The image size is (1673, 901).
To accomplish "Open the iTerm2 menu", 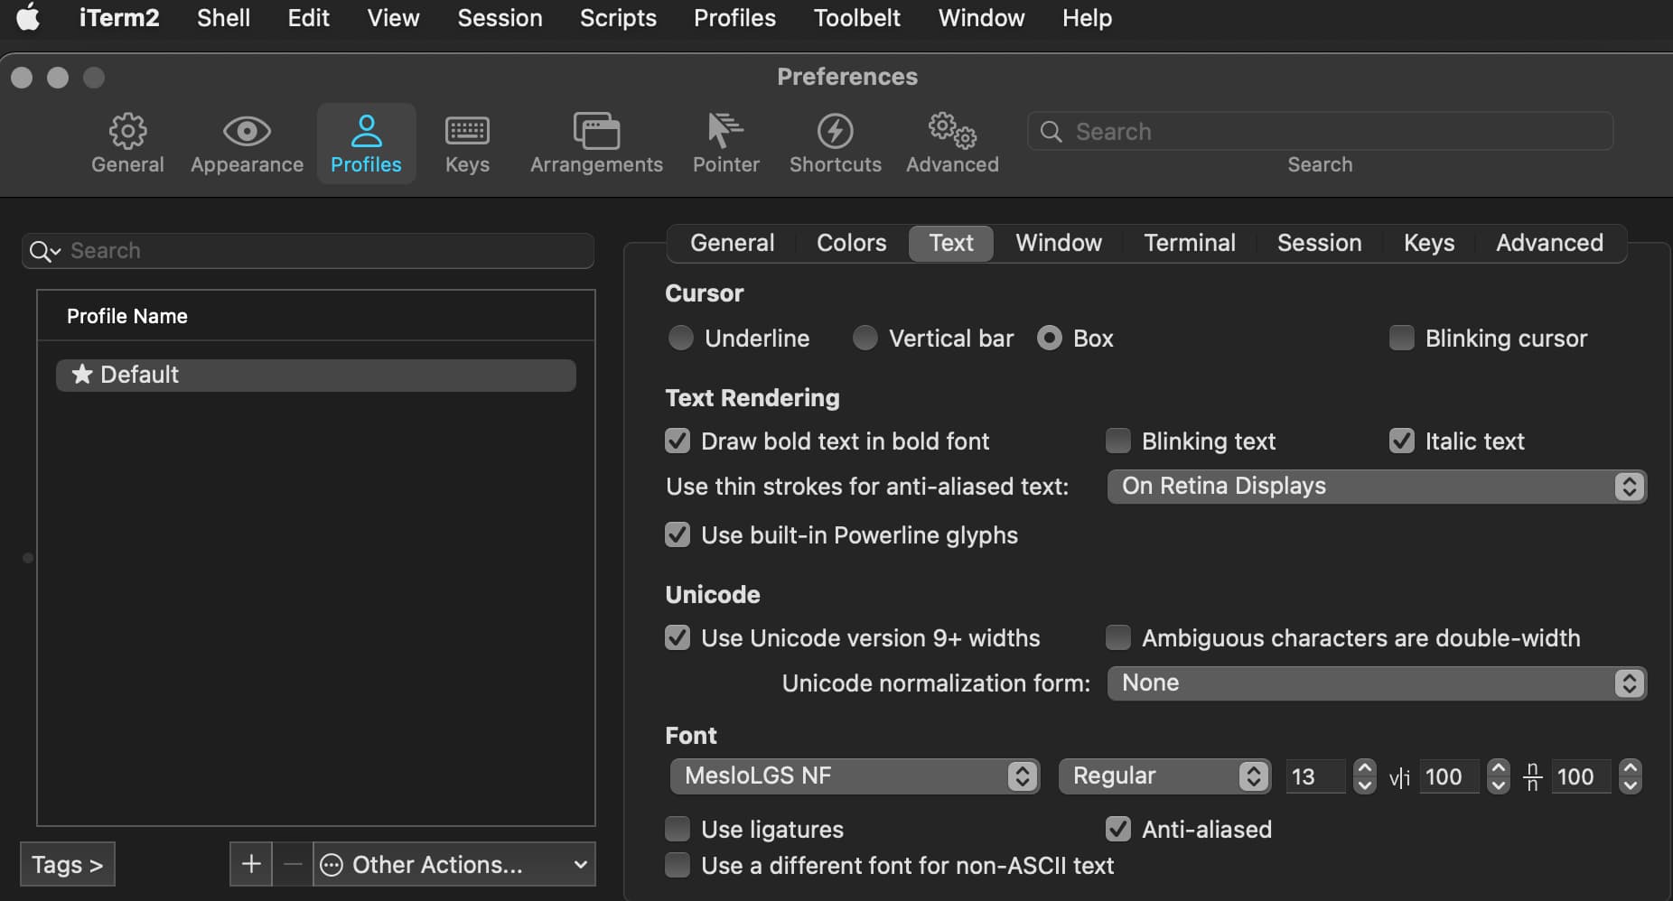I will pos(119,17).
